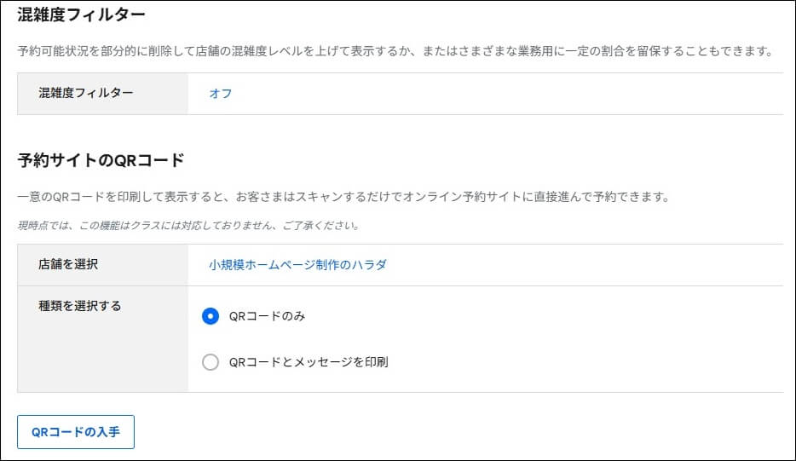Click empty area right of オフ value

508,94
